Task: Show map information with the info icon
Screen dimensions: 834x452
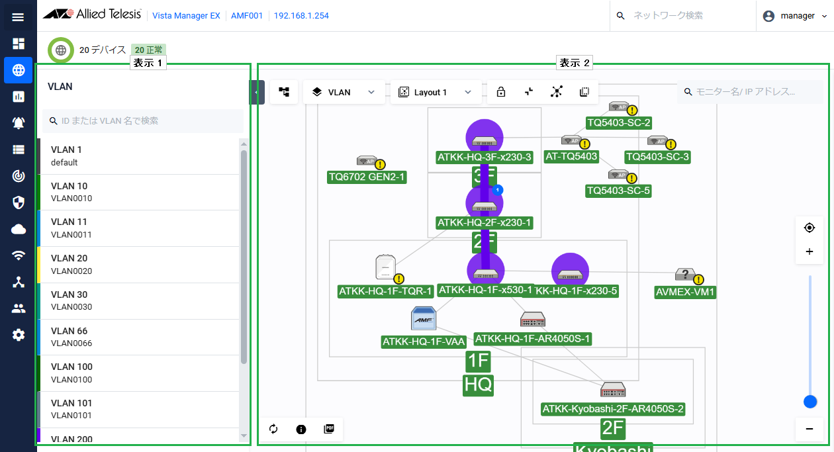Action: [301, 429]
